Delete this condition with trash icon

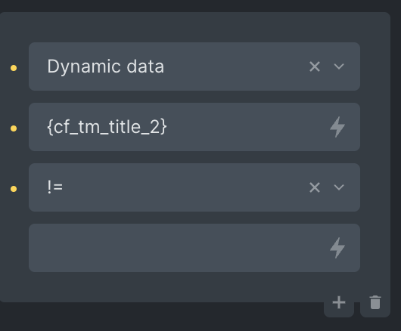[x=375, y=302]
